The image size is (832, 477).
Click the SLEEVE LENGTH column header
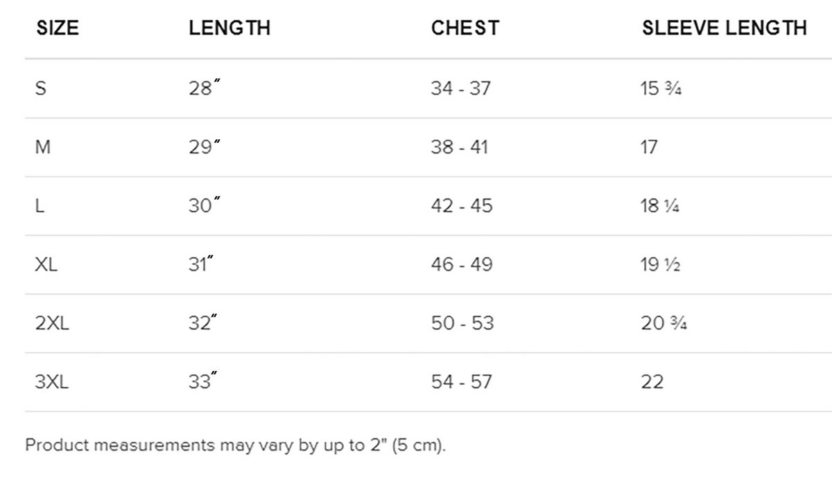click(724, 28)
